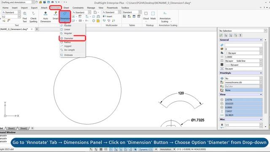Select the 120 arc length dimension text
The height and width of the screenshot is (152, 270).
click(x=181, y=93)
